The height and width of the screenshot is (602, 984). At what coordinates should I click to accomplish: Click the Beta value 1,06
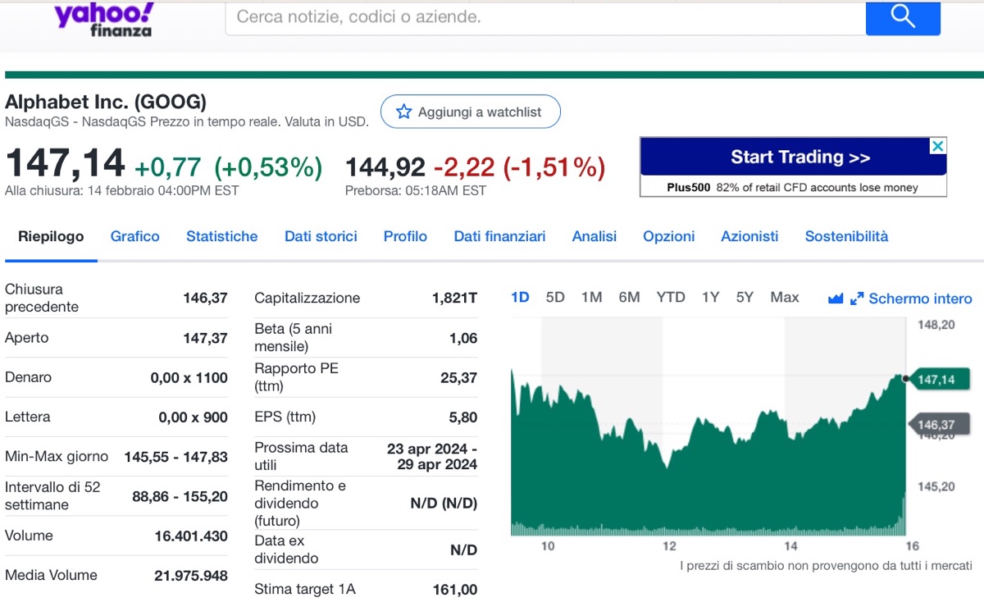(463, 338)
